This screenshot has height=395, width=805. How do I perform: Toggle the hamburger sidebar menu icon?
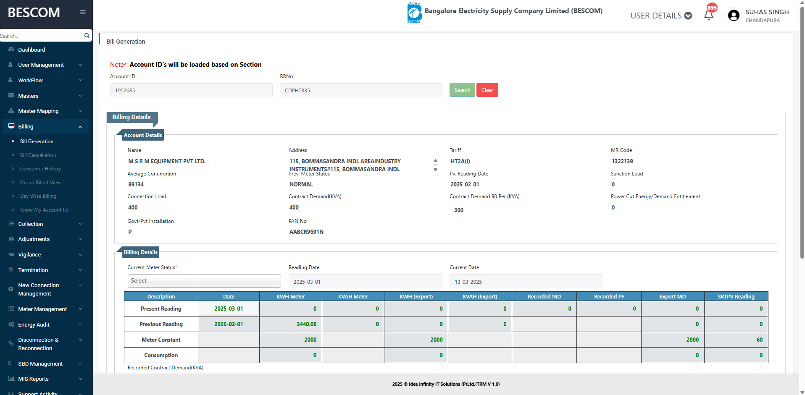pyautogui.click(x=83, y=12)
